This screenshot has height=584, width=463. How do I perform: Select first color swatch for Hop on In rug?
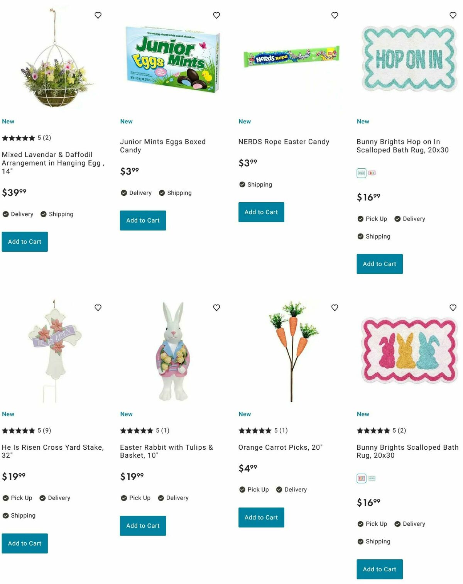(x=361, y=173)
